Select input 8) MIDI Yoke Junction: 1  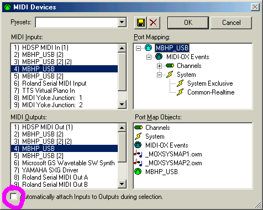coord(65,98)
